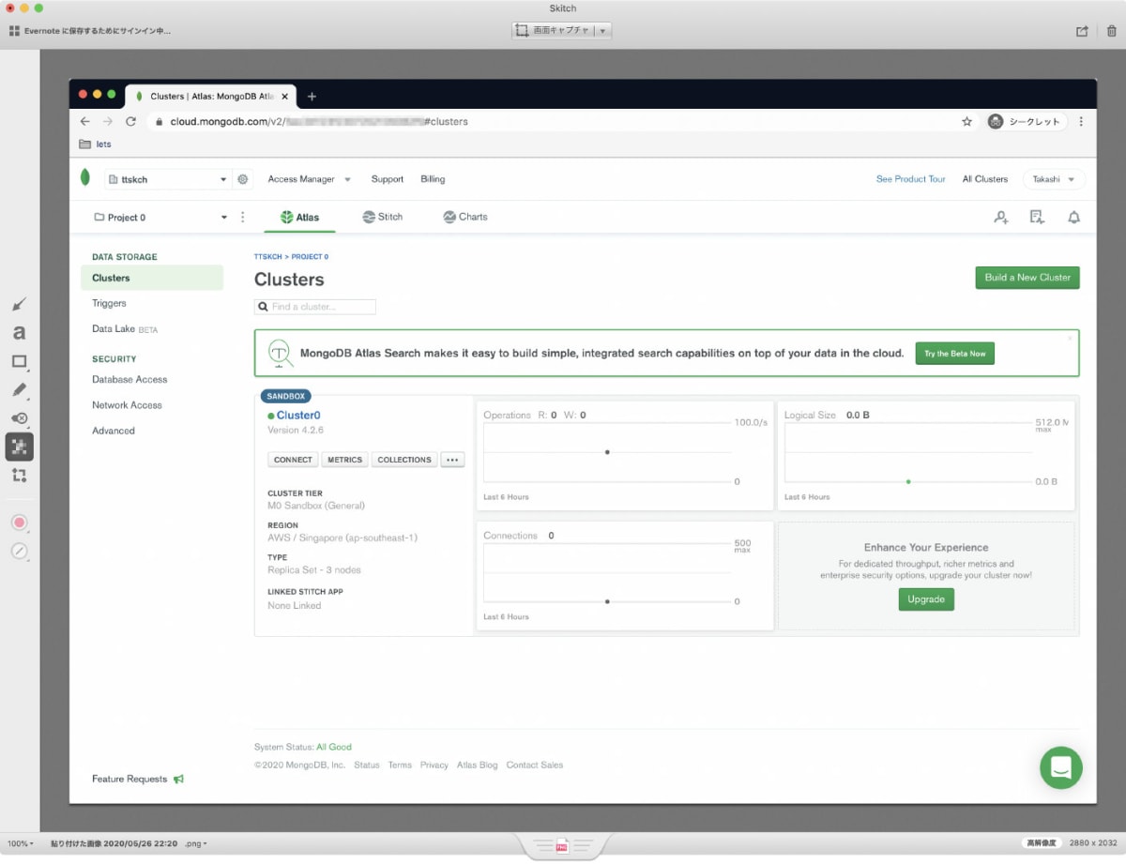This screenshot has width=1126, height=864.
Task: Open organization settings gear icon
Action: [x=243, y=179]
